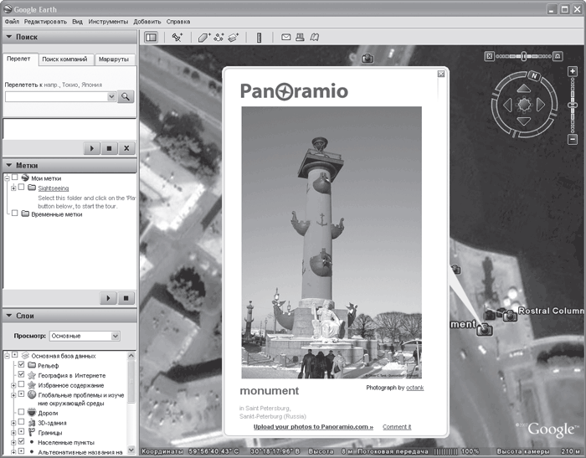Expand the Границы tree node
The height and width of the screenshot is (458, 586).
point(13,433)
